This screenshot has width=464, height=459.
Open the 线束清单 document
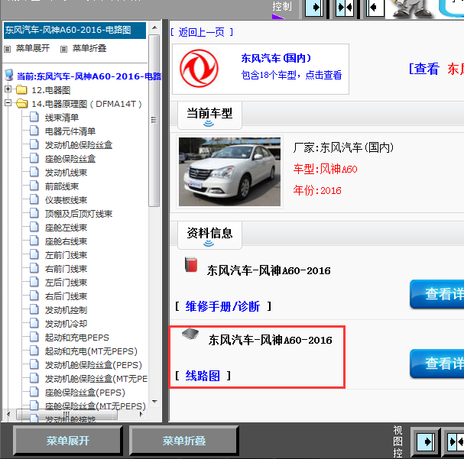[62, 118]
